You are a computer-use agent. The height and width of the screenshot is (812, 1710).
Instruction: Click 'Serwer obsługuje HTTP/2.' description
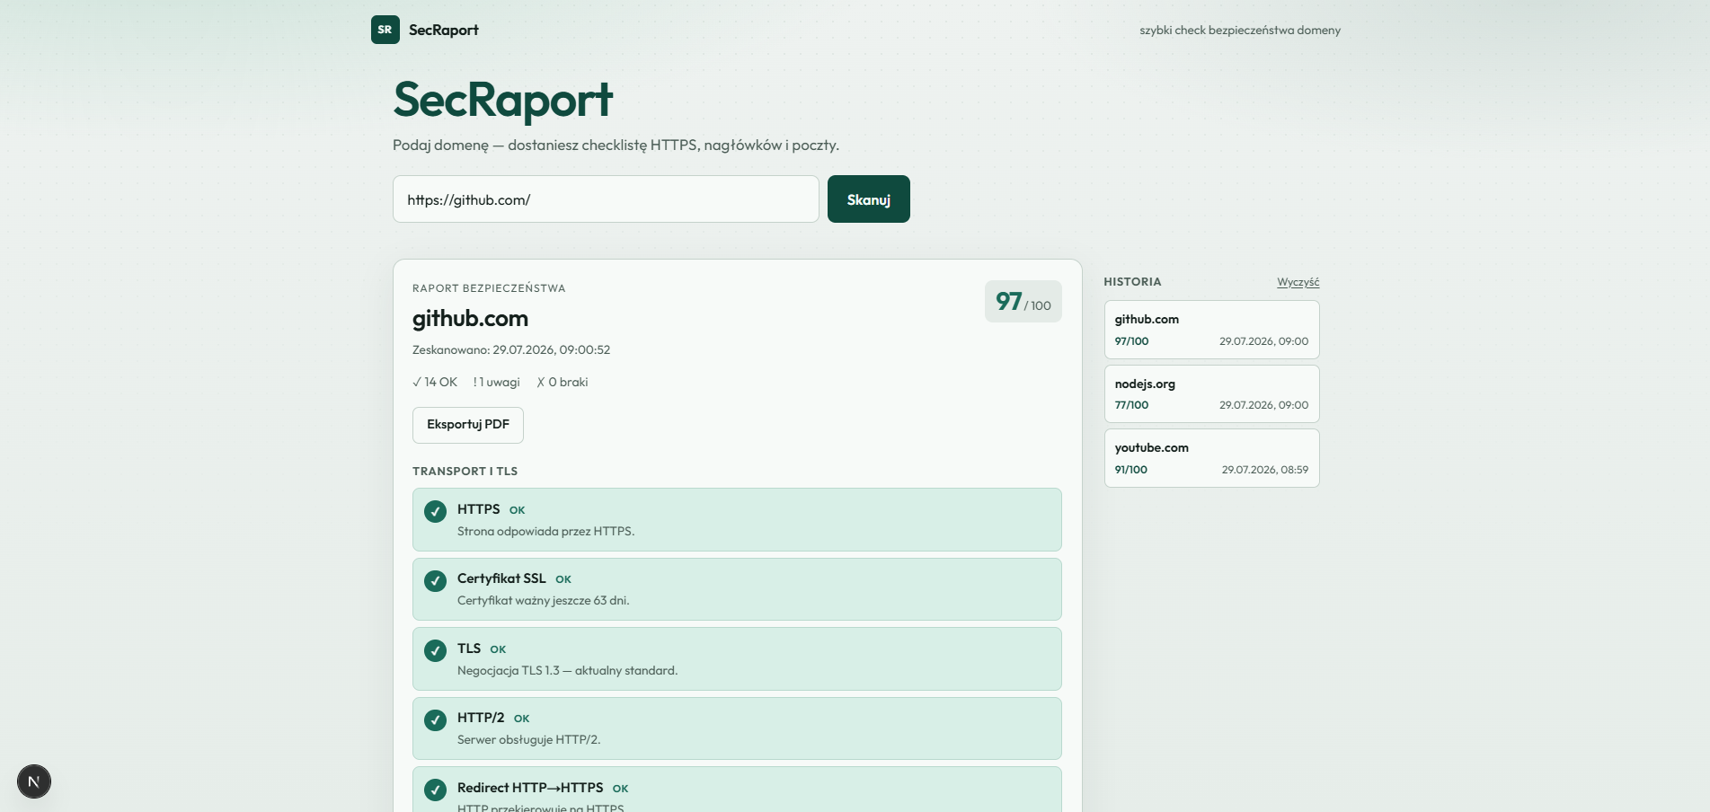click(x=528, y=740)
